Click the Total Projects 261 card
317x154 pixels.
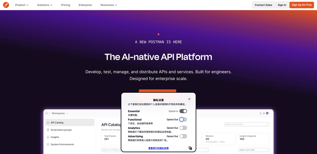pyautogui.click(x=111, y=139)
